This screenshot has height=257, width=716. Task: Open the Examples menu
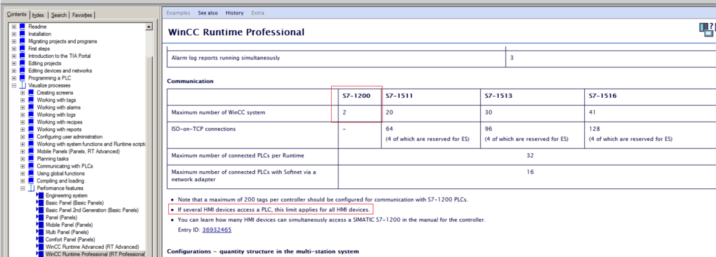click(178, 13)
